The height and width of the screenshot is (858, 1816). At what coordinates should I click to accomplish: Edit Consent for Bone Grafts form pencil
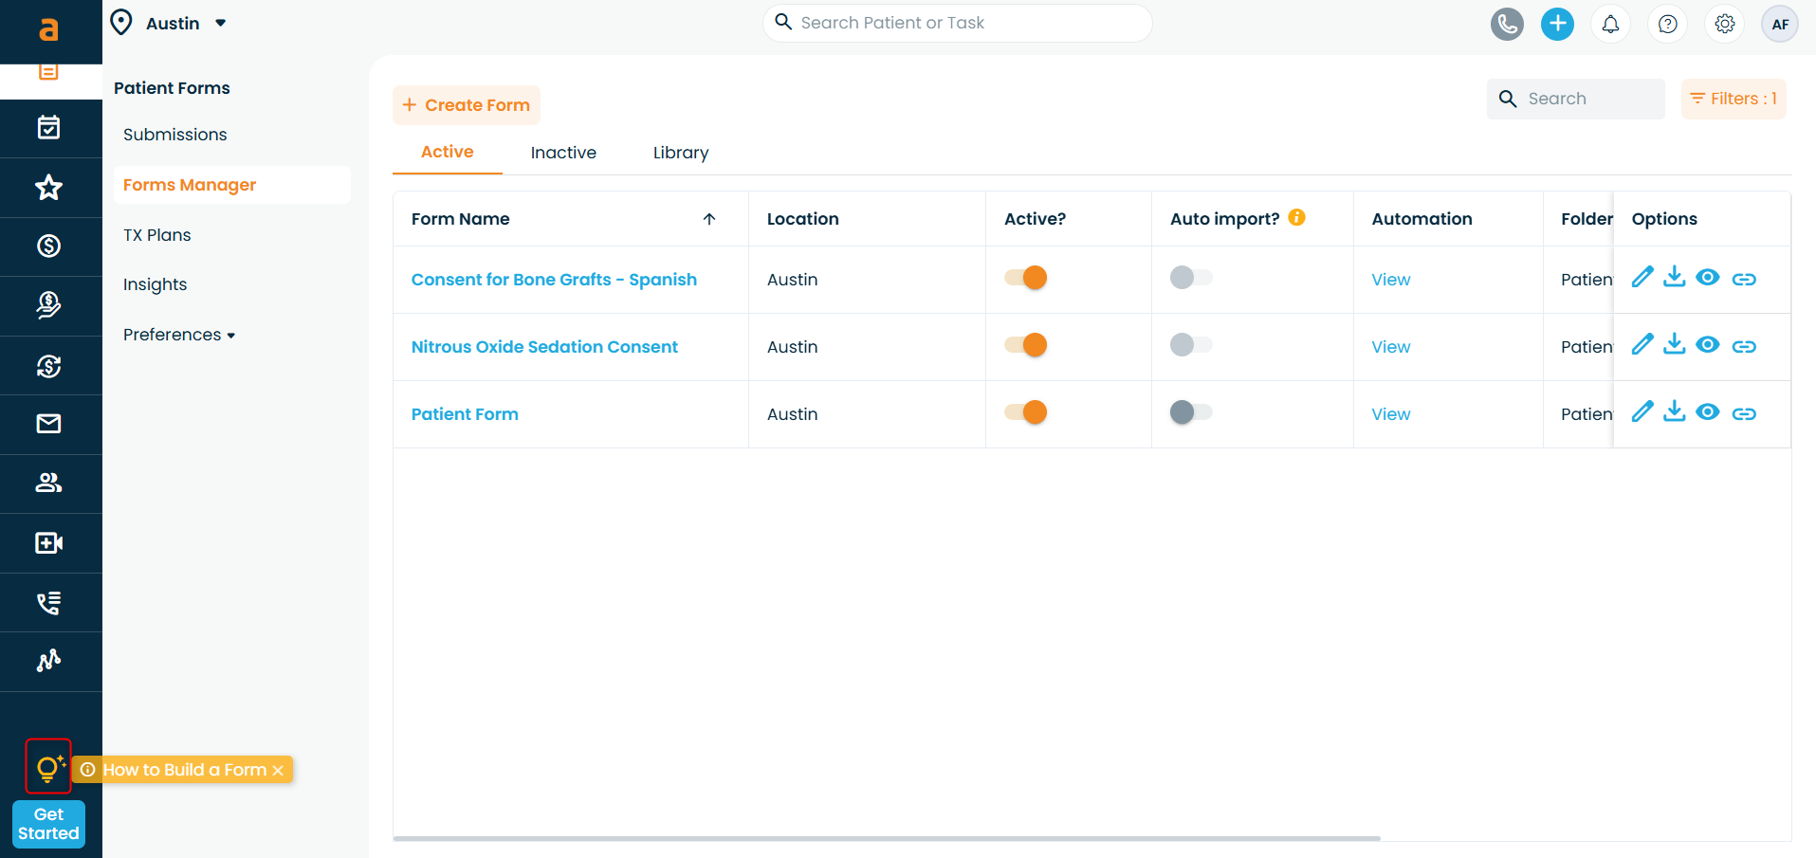tap(1642, 278)
